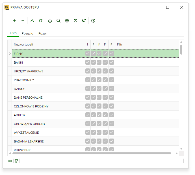This screenshot has width=195, height=175.
Task: Toggle second checkbox in ADRESY row
Action: (x=93, y=115)
